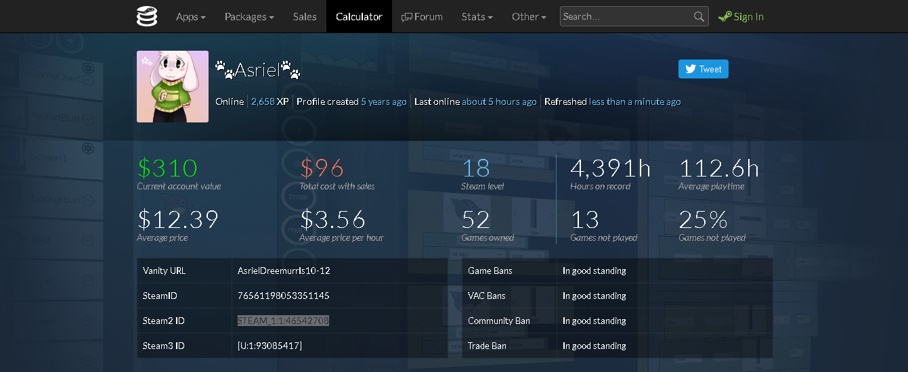The width and height of the screenshot is (908, 372).
Task: Click the Tweet button
Action: (704, 69)
